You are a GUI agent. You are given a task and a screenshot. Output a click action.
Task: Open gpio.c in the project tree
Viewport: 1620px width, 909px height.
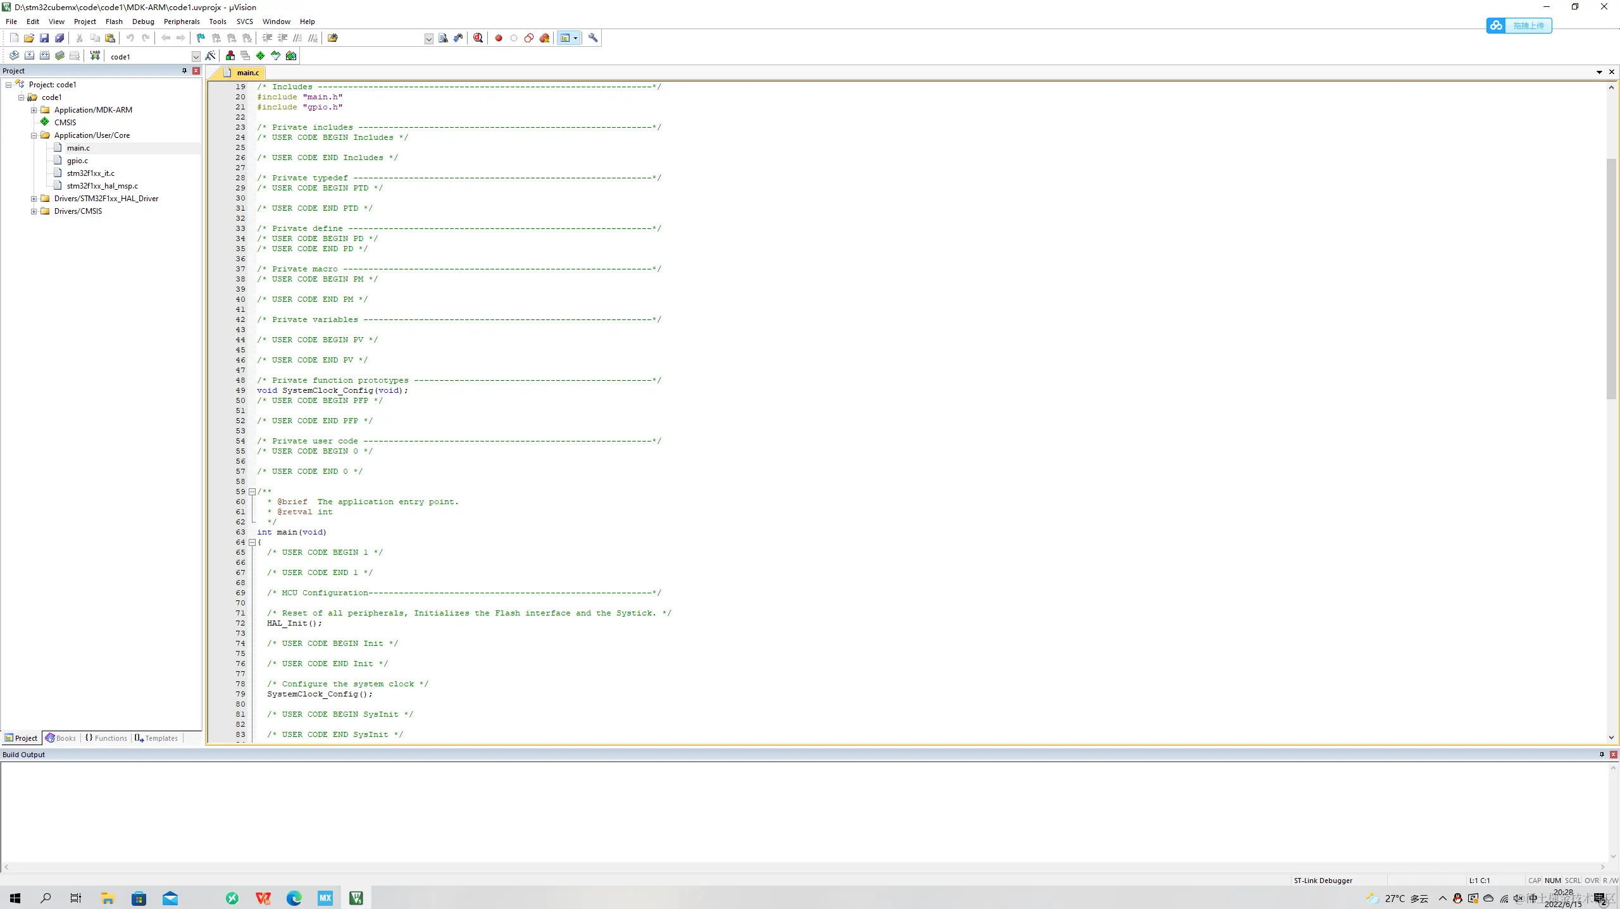[x=77, y=161]
